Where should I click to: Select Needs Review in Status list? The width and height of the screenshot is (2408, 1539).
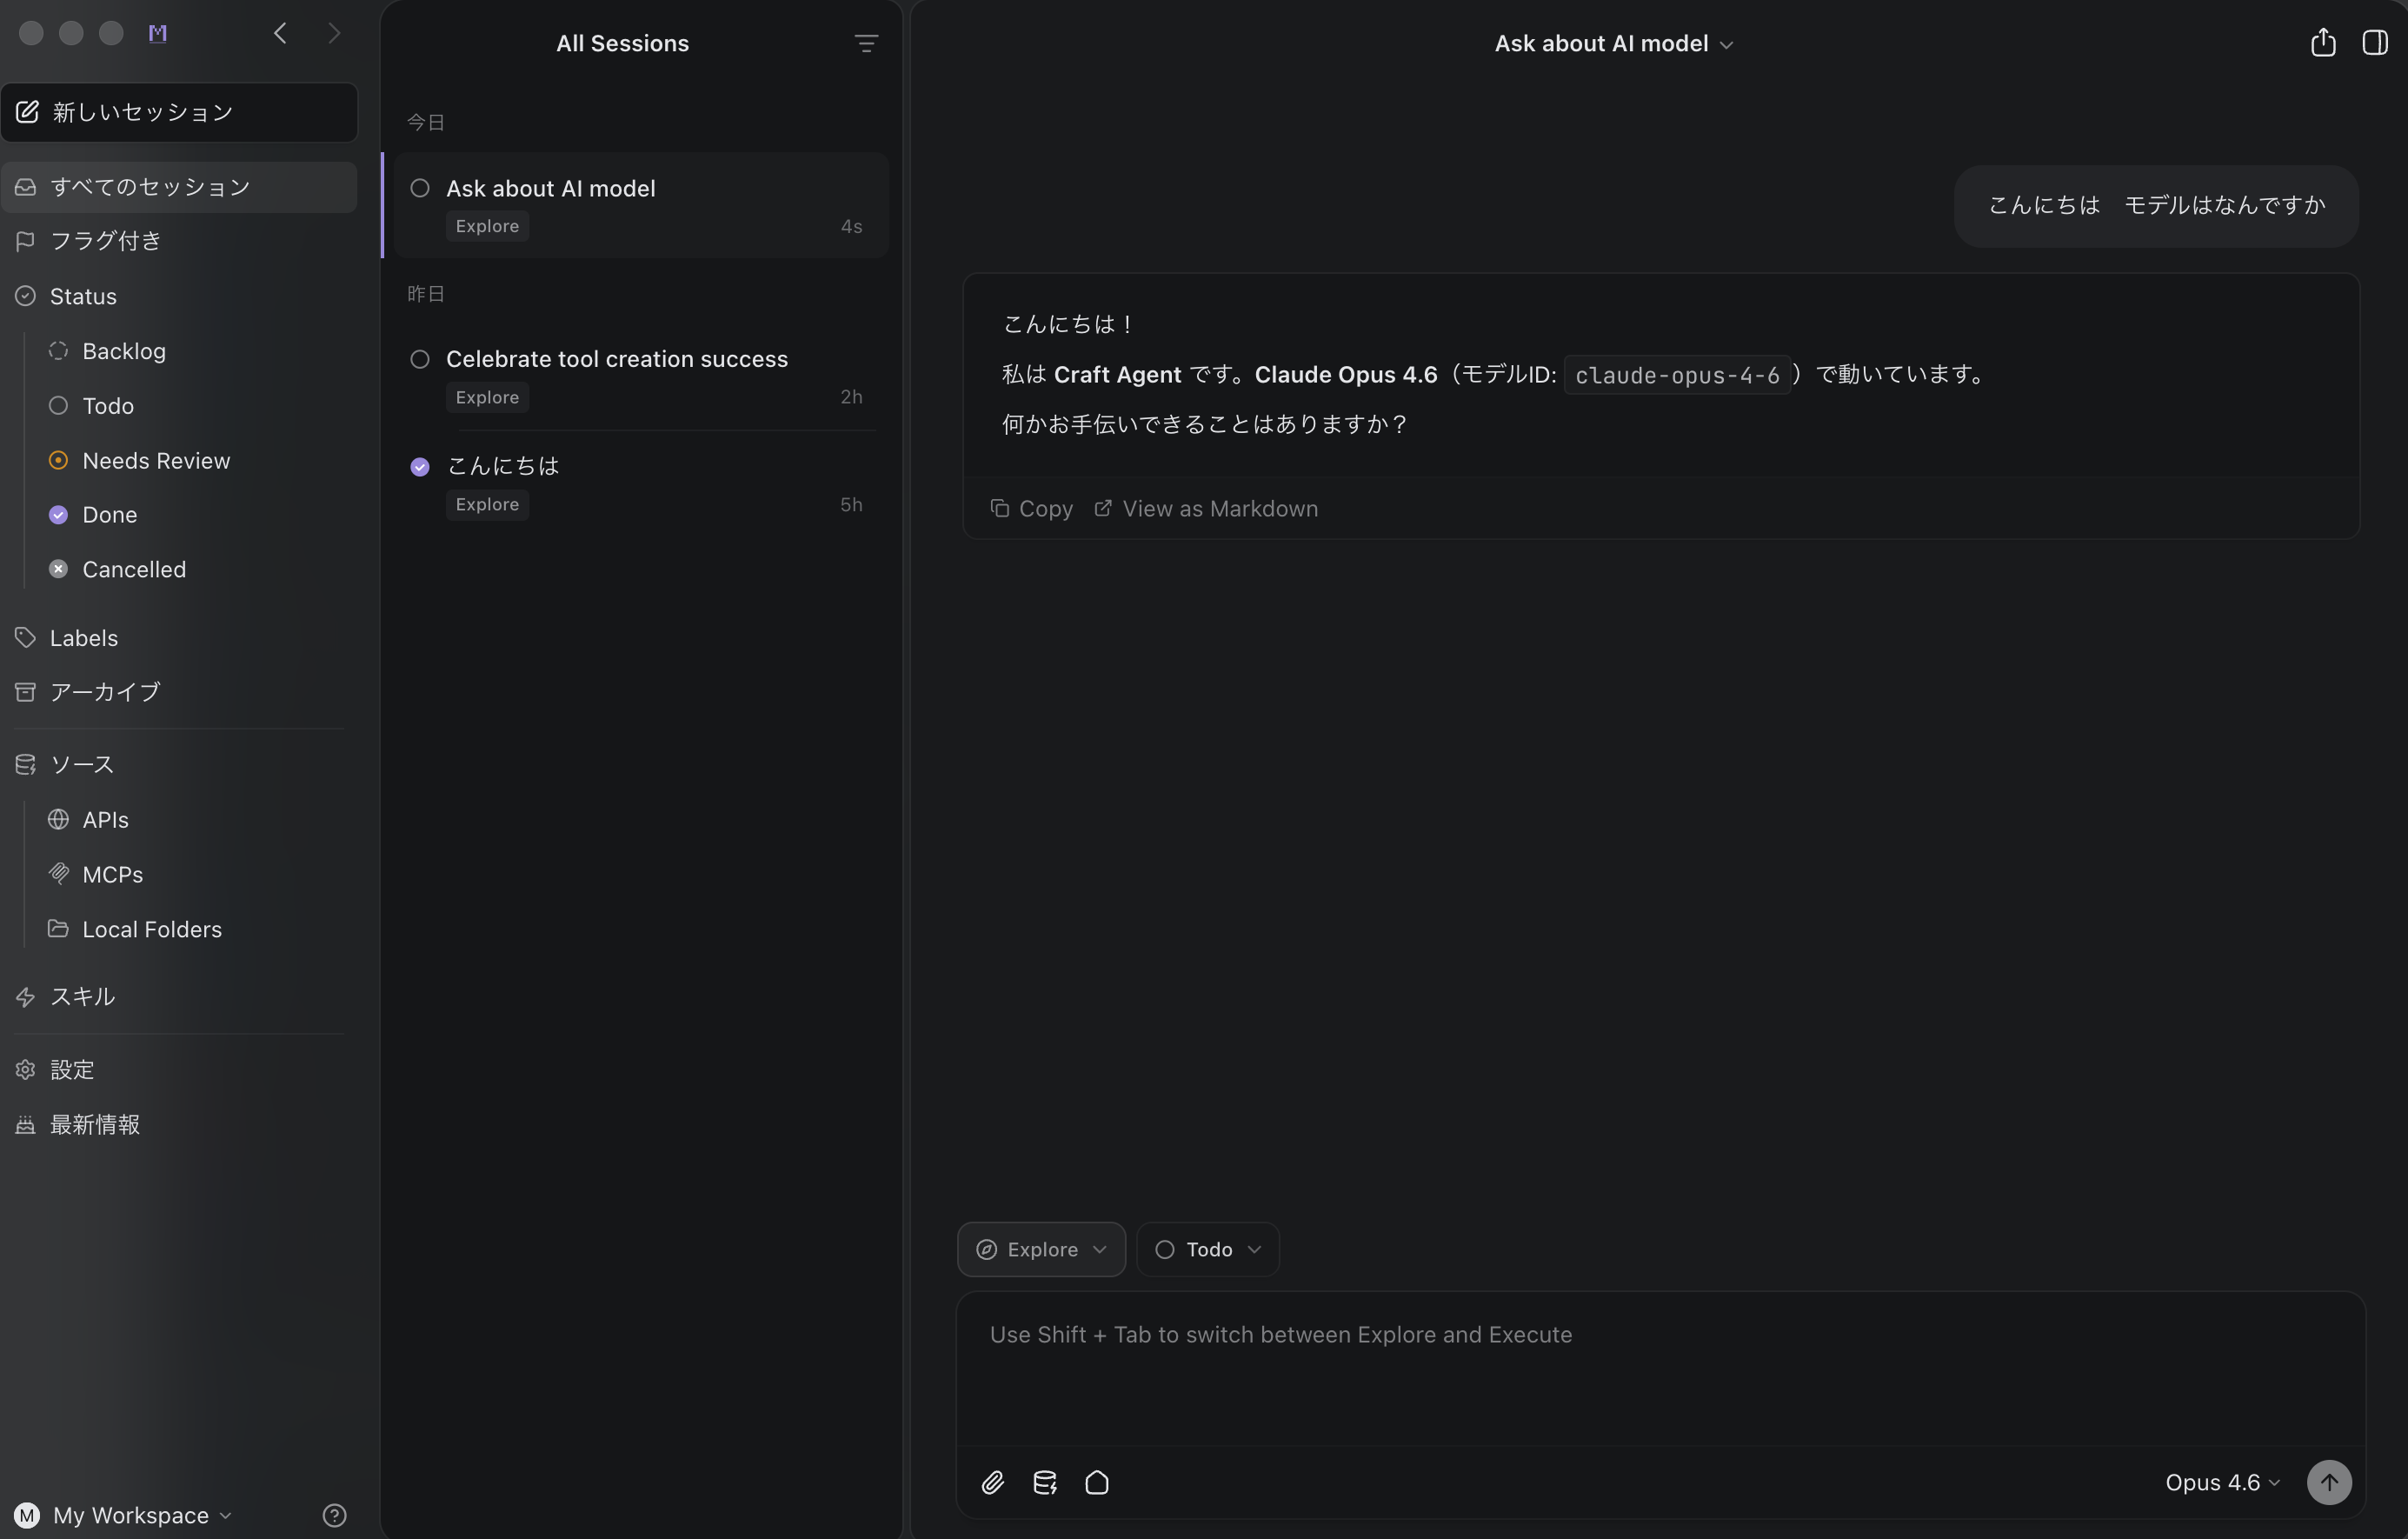click(156, 460)
